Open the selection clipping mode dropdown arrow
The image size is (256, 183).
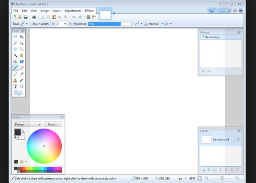171,24
